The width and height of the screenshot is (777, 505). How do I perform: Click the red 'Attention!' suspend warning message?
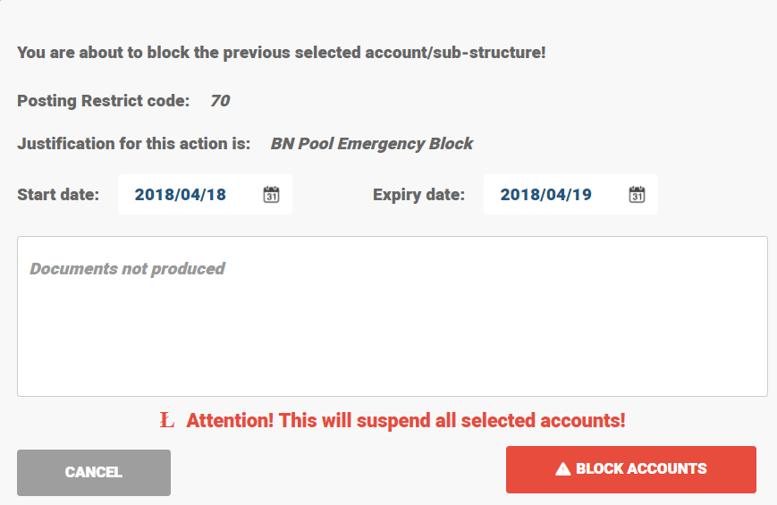coord(230,420)
